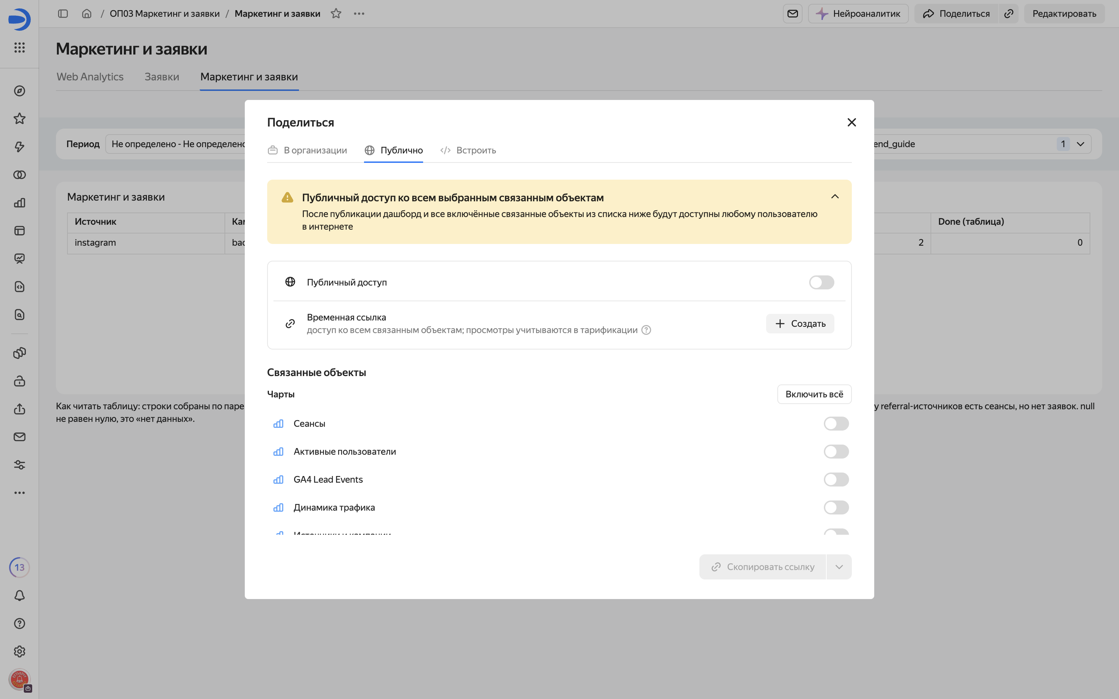
Task: Open the Нейроаналитик assistant
Action: click(858, 13)
